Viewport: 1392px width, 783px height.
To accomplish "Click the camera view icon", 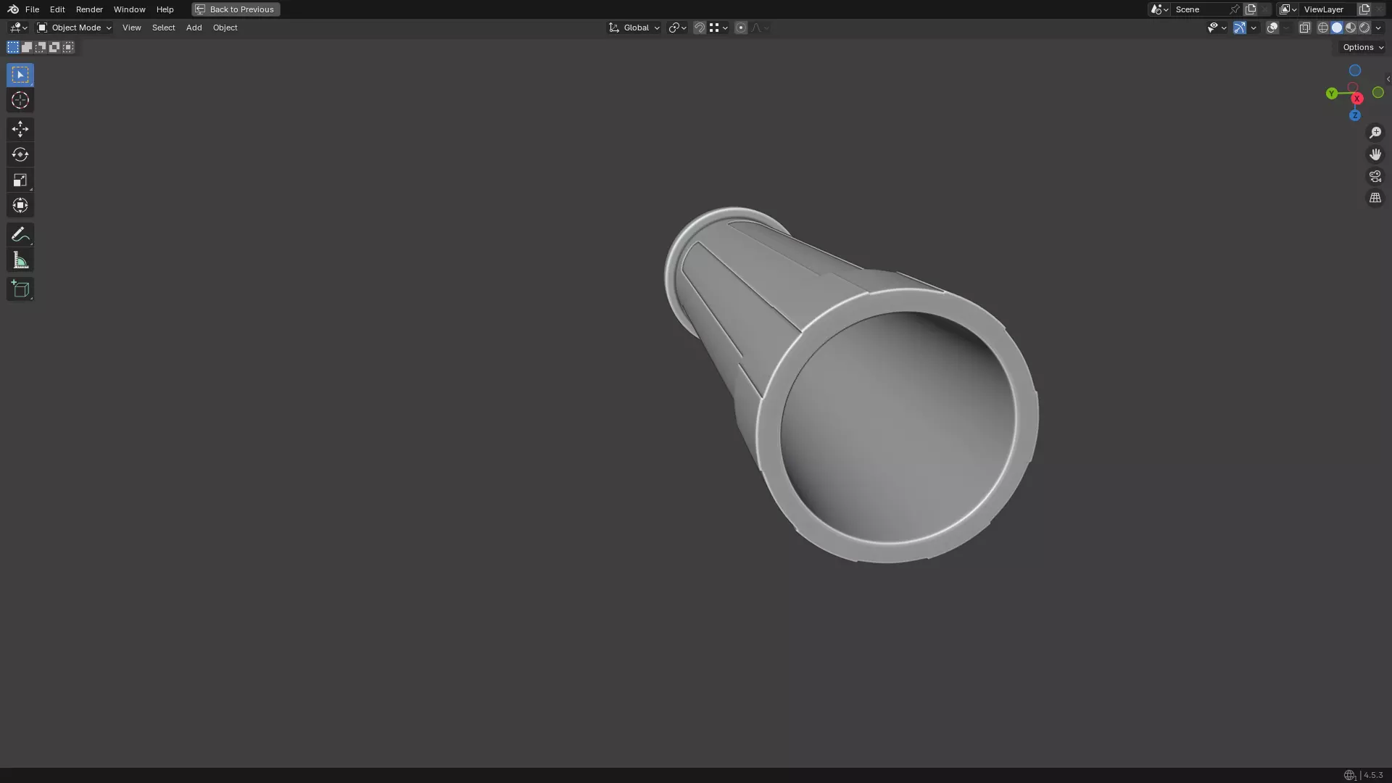I will pyautogui.click(x=1375, y=176).
